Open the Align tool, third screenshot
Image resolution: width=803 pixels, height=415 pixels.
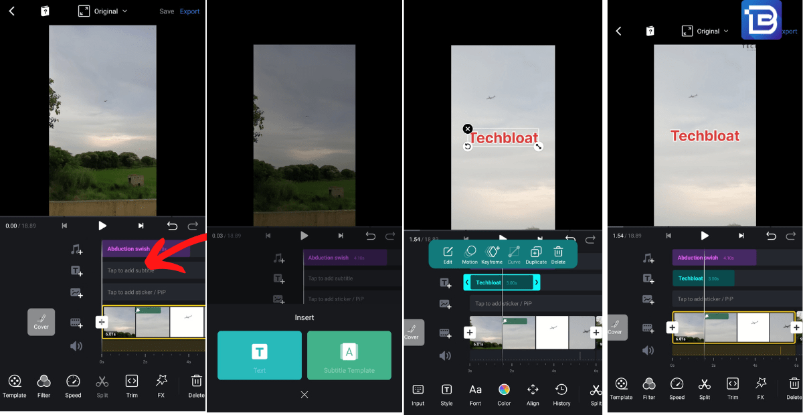[533, 394]
